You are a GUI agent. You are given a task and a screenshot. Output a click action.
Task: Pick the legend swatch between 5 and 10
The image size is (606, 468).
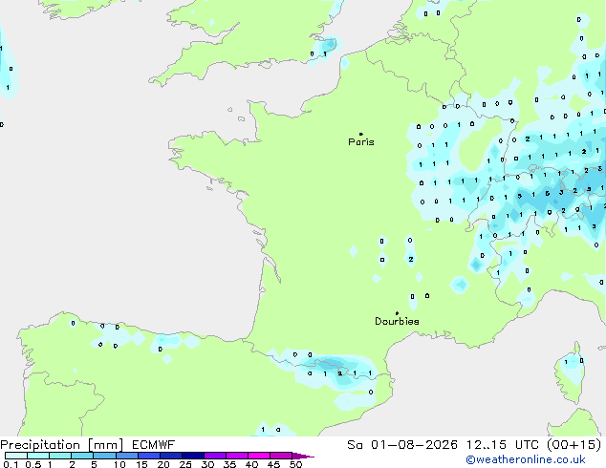click(x=104, y=456)
